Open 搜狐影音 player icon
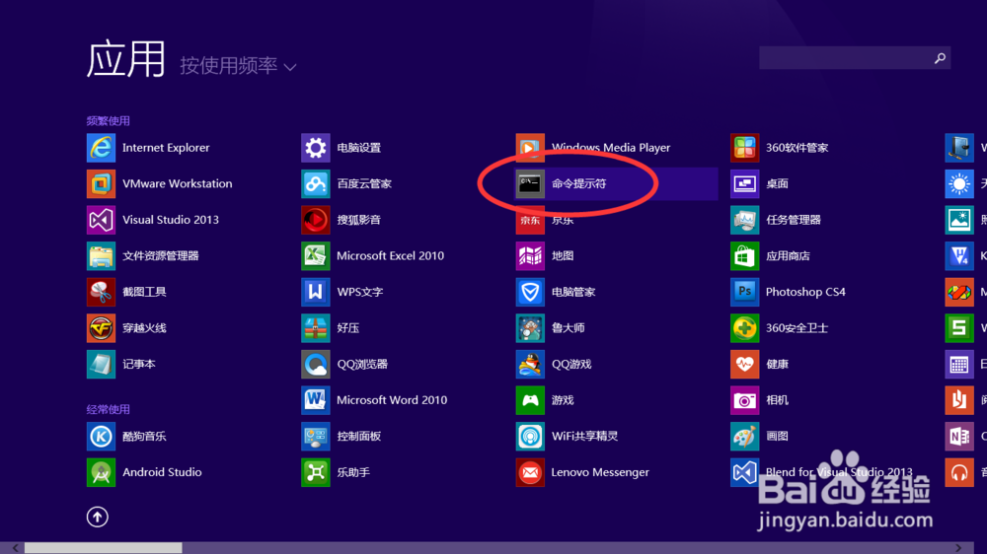Viewport: 987px width, 554px height. [316, 220]
